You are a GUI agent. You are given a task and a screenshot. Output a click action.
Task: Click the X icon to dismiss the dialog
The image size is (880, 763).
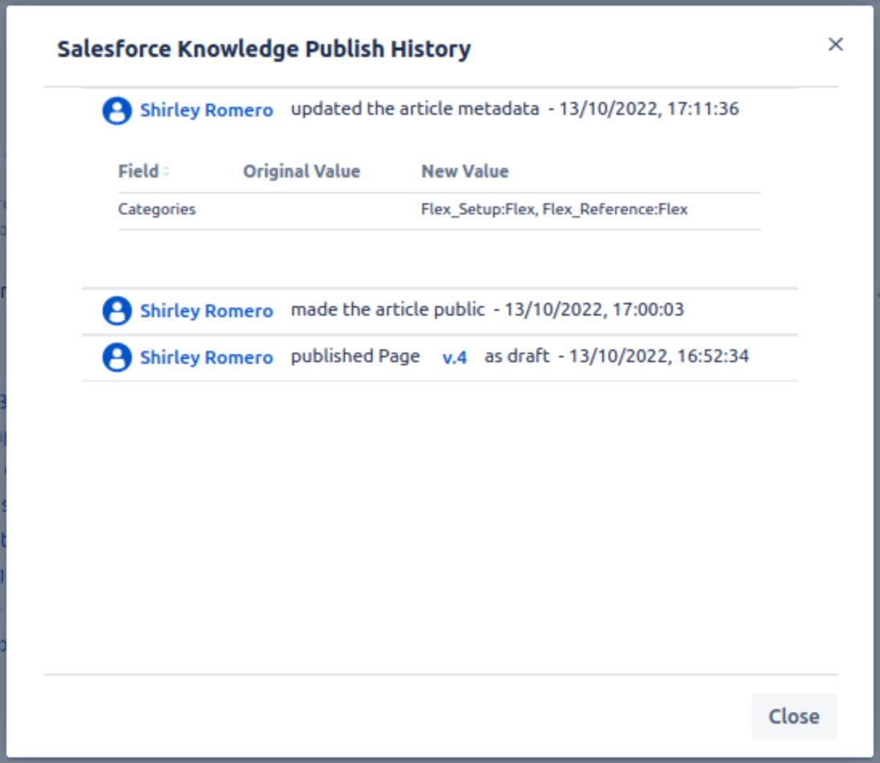click(x=835, y=44)
